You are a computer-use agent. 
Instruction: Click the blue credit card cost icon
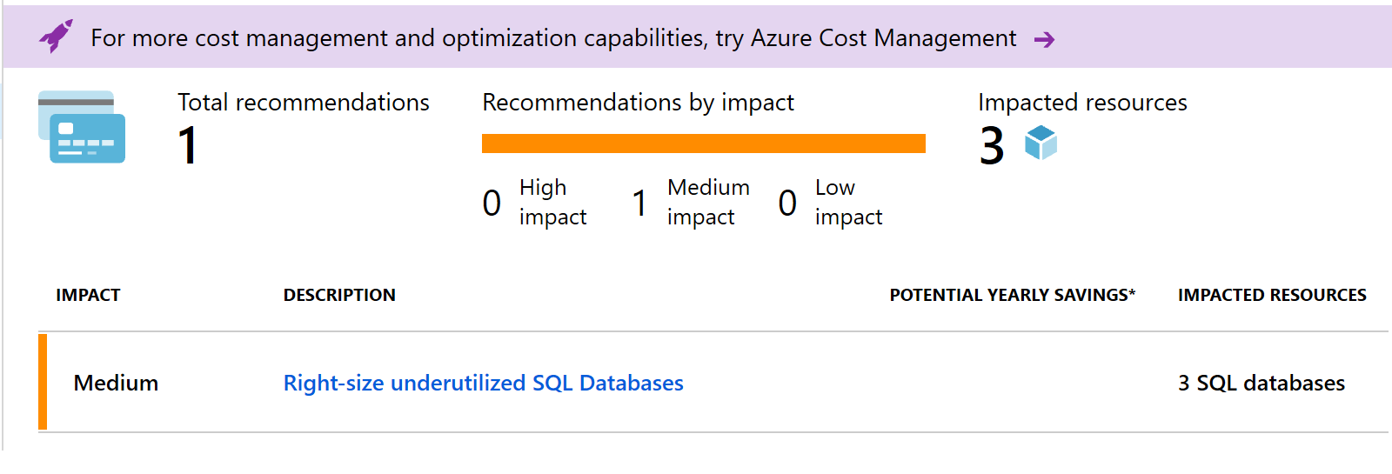[x=82, y=127]
